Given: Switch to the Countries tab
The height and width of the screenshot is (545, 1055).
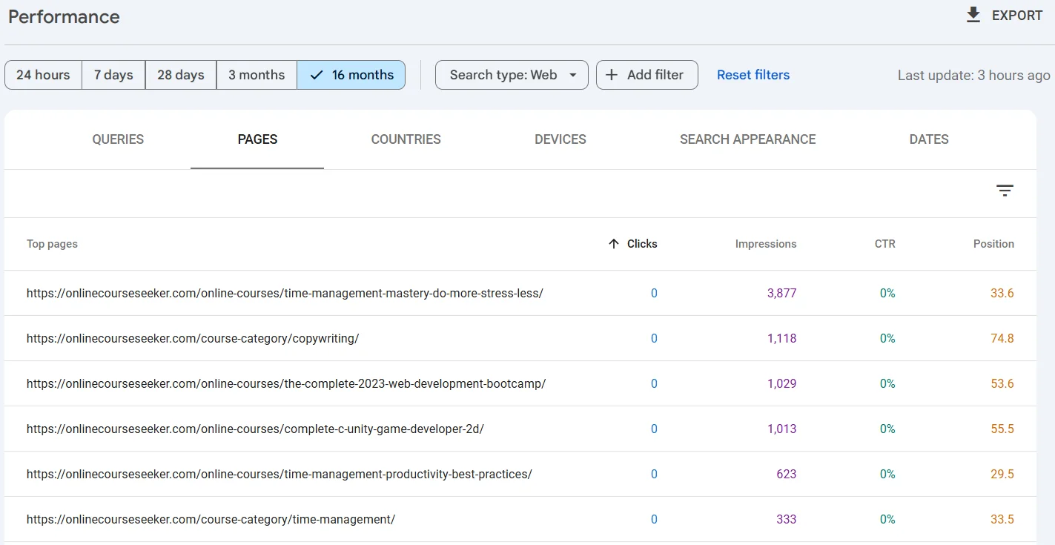Looking at the screenshot, I should pos(406,139).
